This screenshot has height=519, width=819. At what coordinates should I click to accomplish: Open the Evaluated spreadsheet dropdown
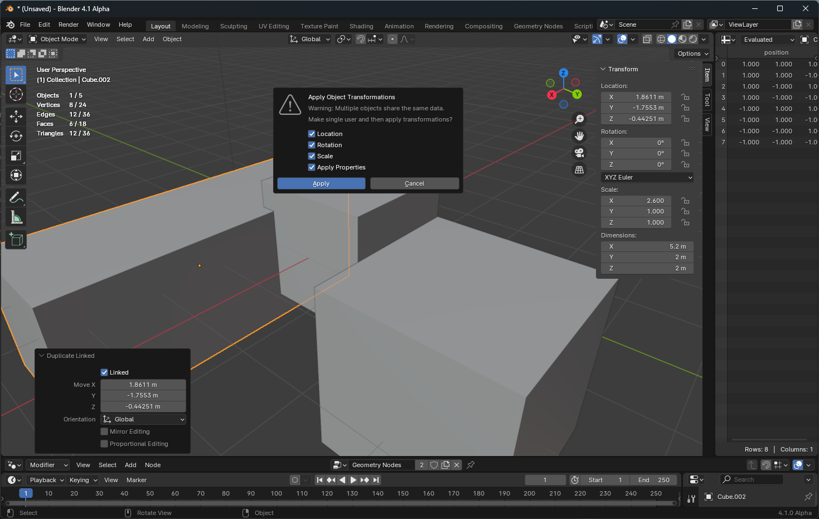768,40
